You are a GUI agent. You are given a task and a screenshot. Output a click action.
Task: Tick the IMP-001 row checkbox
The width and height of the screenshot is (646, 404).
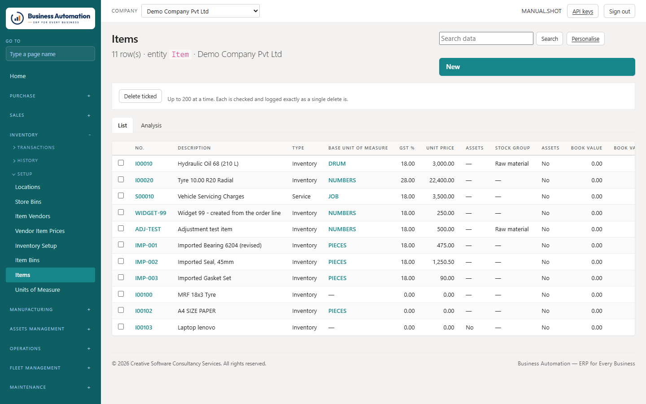point(121,245)
